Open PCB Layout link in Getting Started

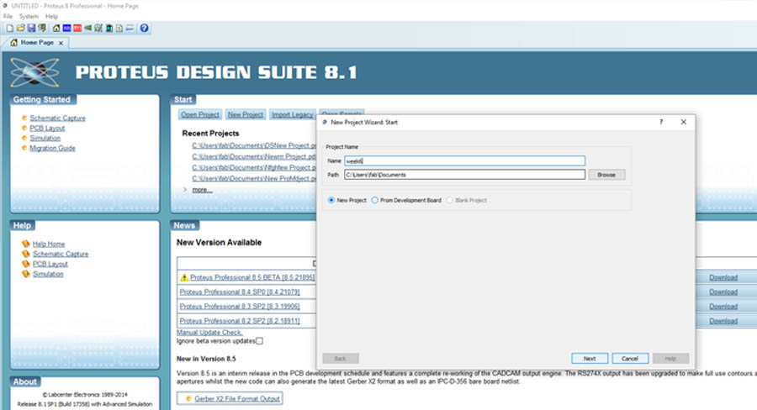[47, 129]
